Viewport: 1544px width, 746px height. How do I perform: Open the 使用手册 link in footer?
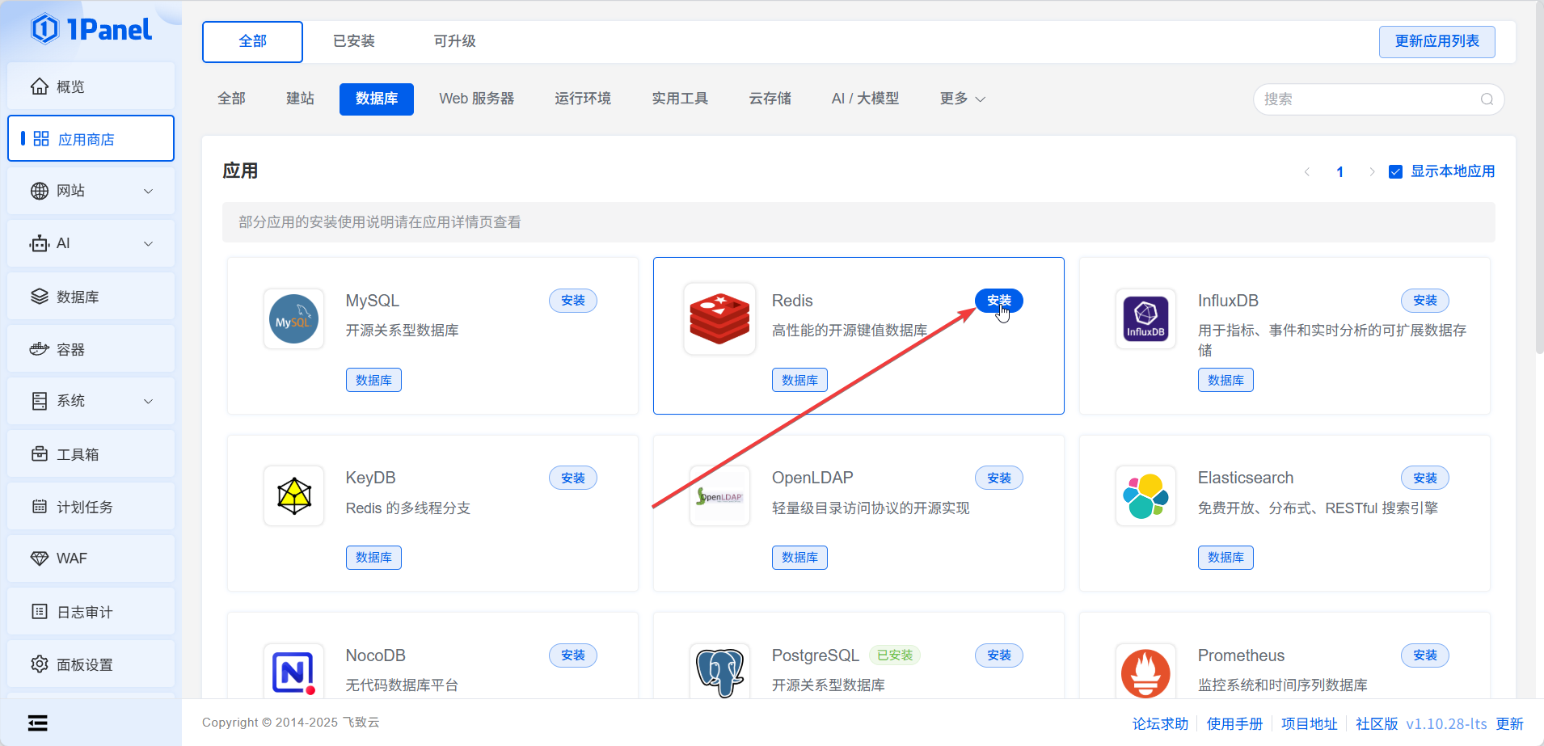(1234, 723)
